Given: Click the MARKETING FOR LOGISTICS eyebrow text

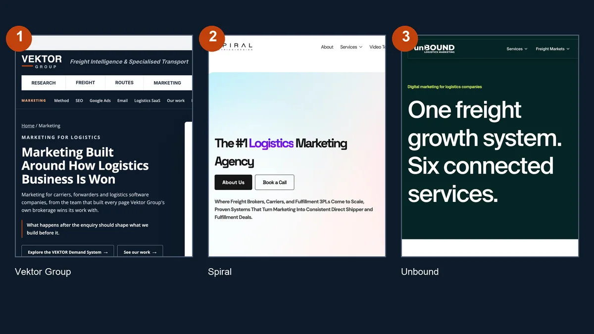Looking at the screenshot, I should coord(61,137).
